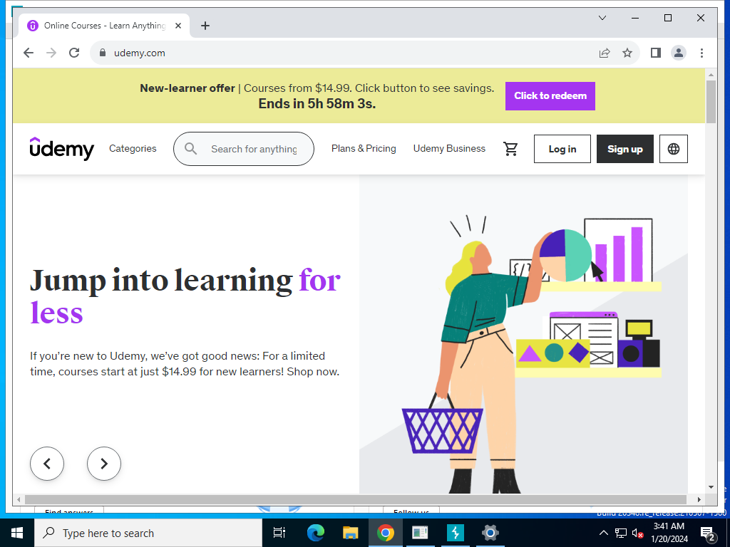The image size is (730, 547).
Task: Open the clock showing 3:41 AM
Action: [x=669, y=533]
